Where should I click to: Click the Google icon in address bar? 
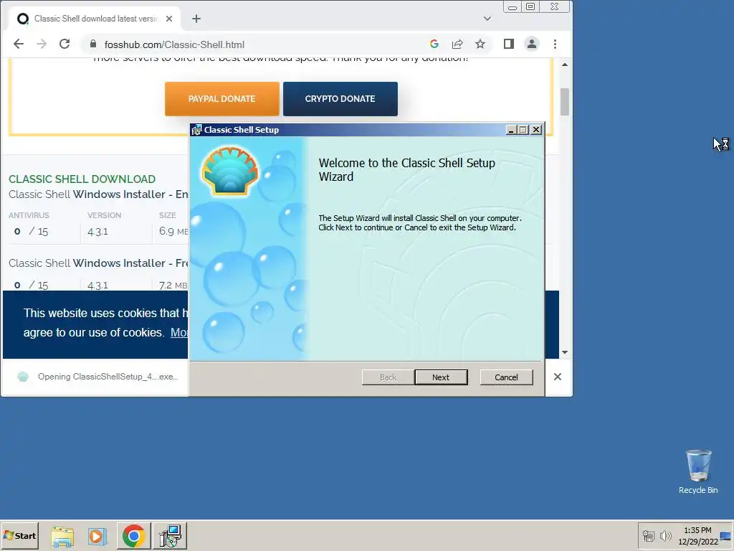434,44
